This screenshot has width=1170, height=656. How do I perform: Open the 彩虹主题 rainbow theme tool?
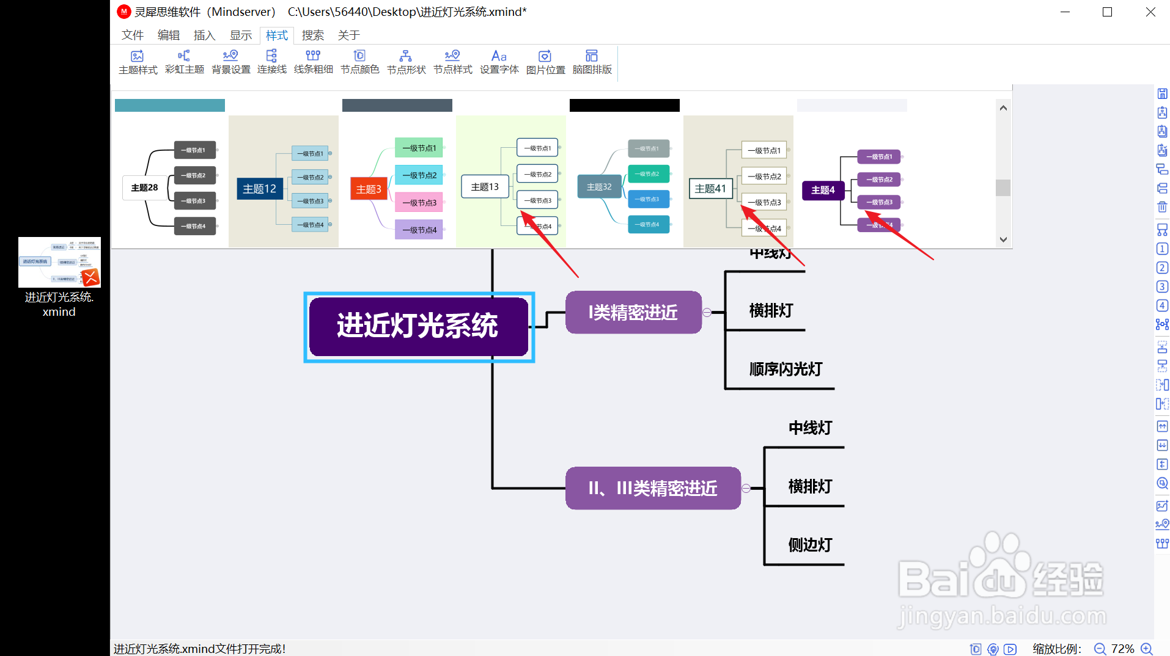185,62
